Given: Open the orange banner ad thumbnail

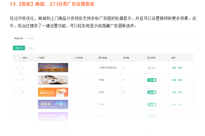Looking at the screenshot, I should click(x=53, y=92).
